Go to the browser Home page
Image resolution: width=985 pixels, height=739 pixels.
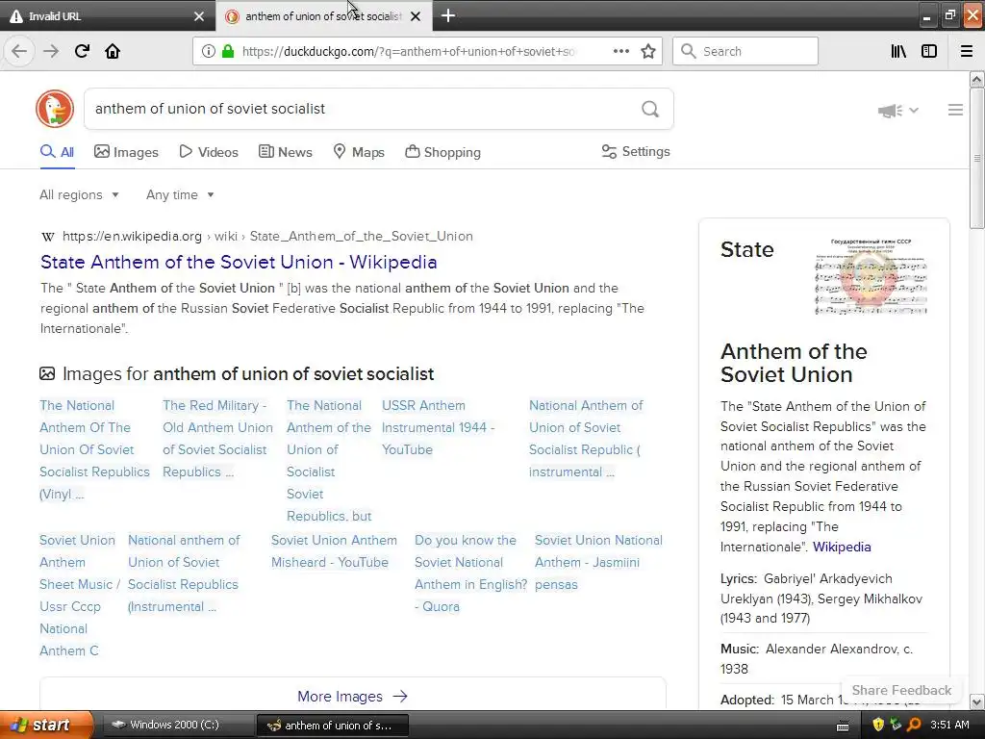point(113,51)
